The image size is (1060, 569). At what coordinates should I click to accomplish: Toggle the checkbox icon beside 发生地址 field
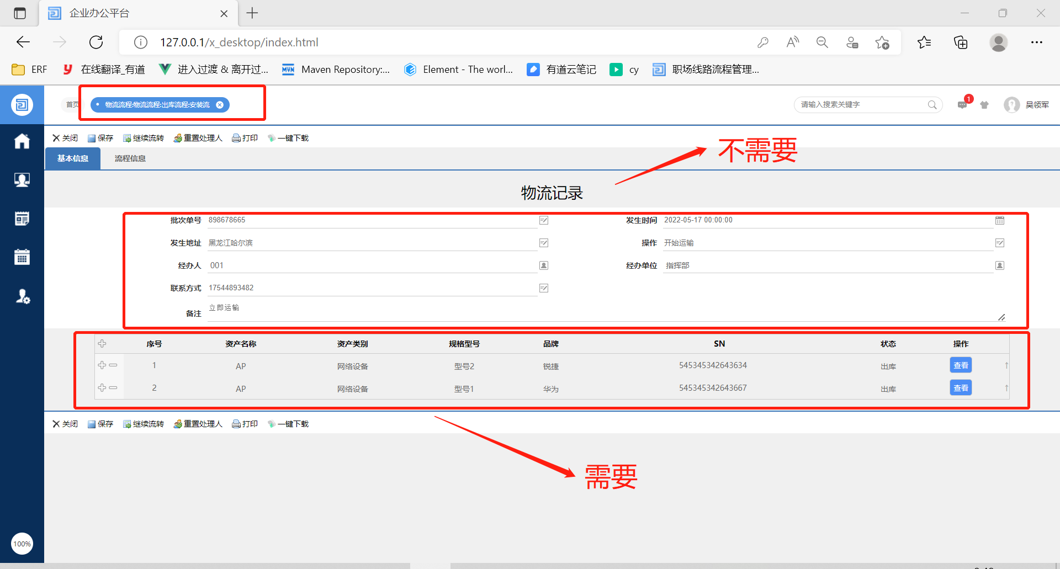544,243
